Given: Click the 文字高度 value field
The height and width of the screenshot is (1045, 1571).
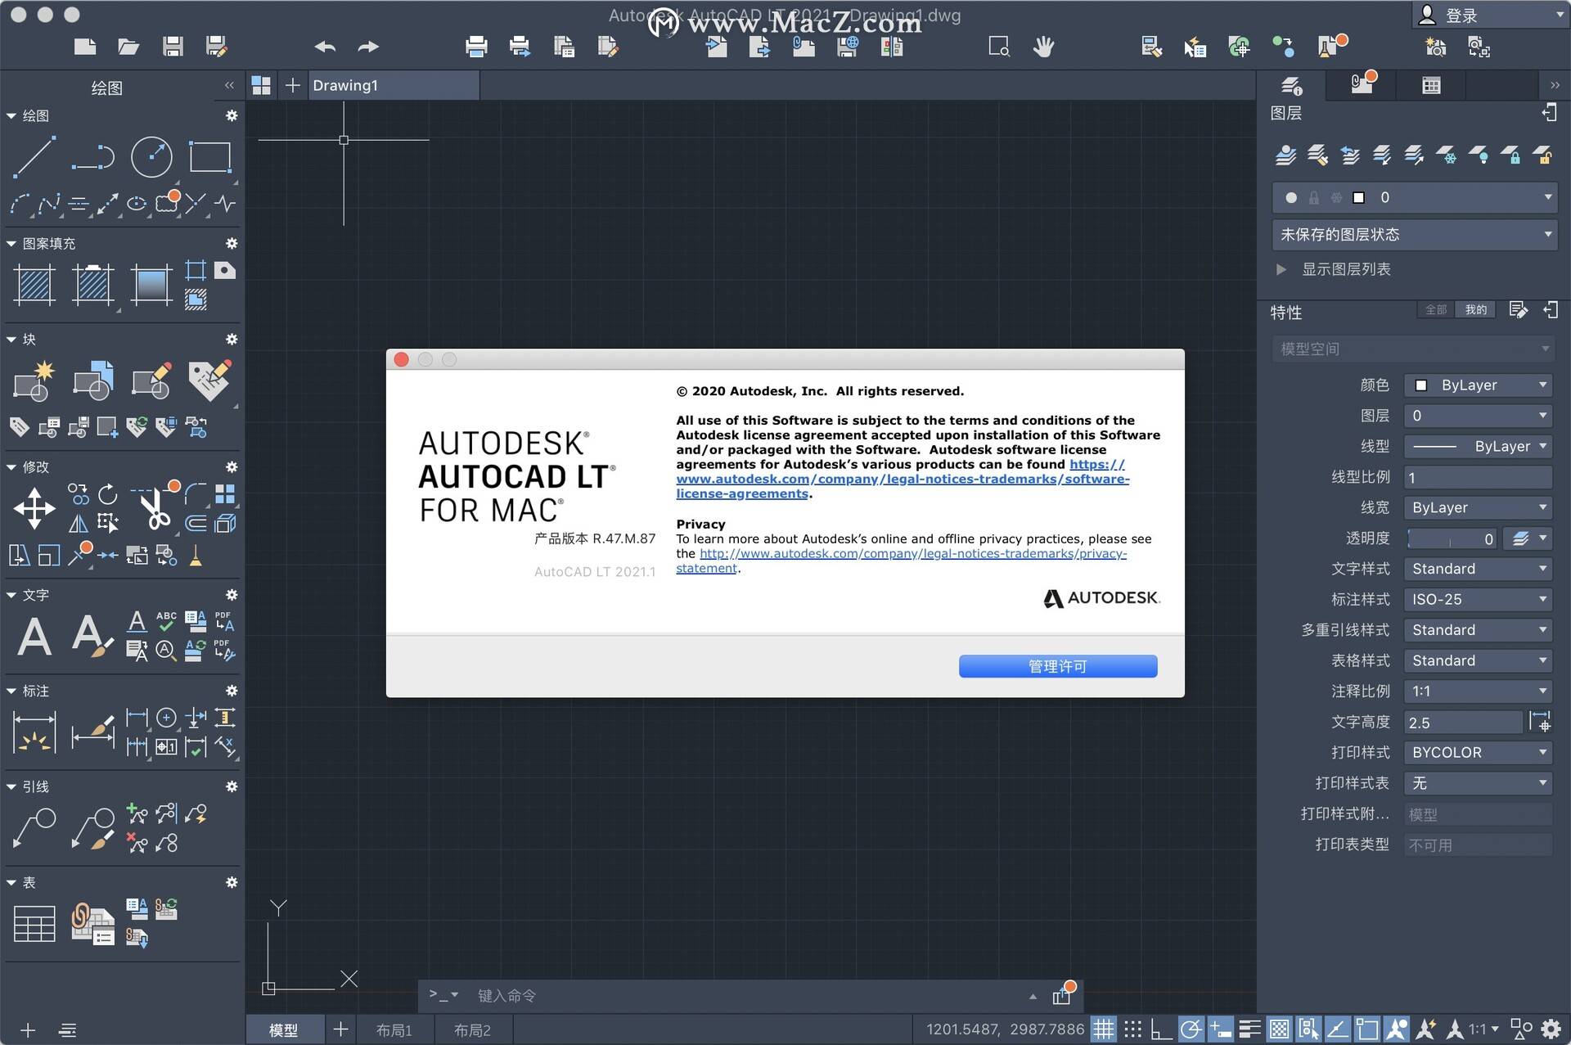Looking at the screenshot, I should tap(1463, 723).
